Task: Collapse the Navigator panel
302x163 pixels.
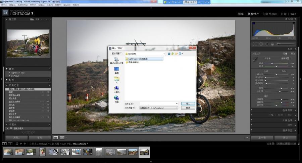Action: (7, 19)
